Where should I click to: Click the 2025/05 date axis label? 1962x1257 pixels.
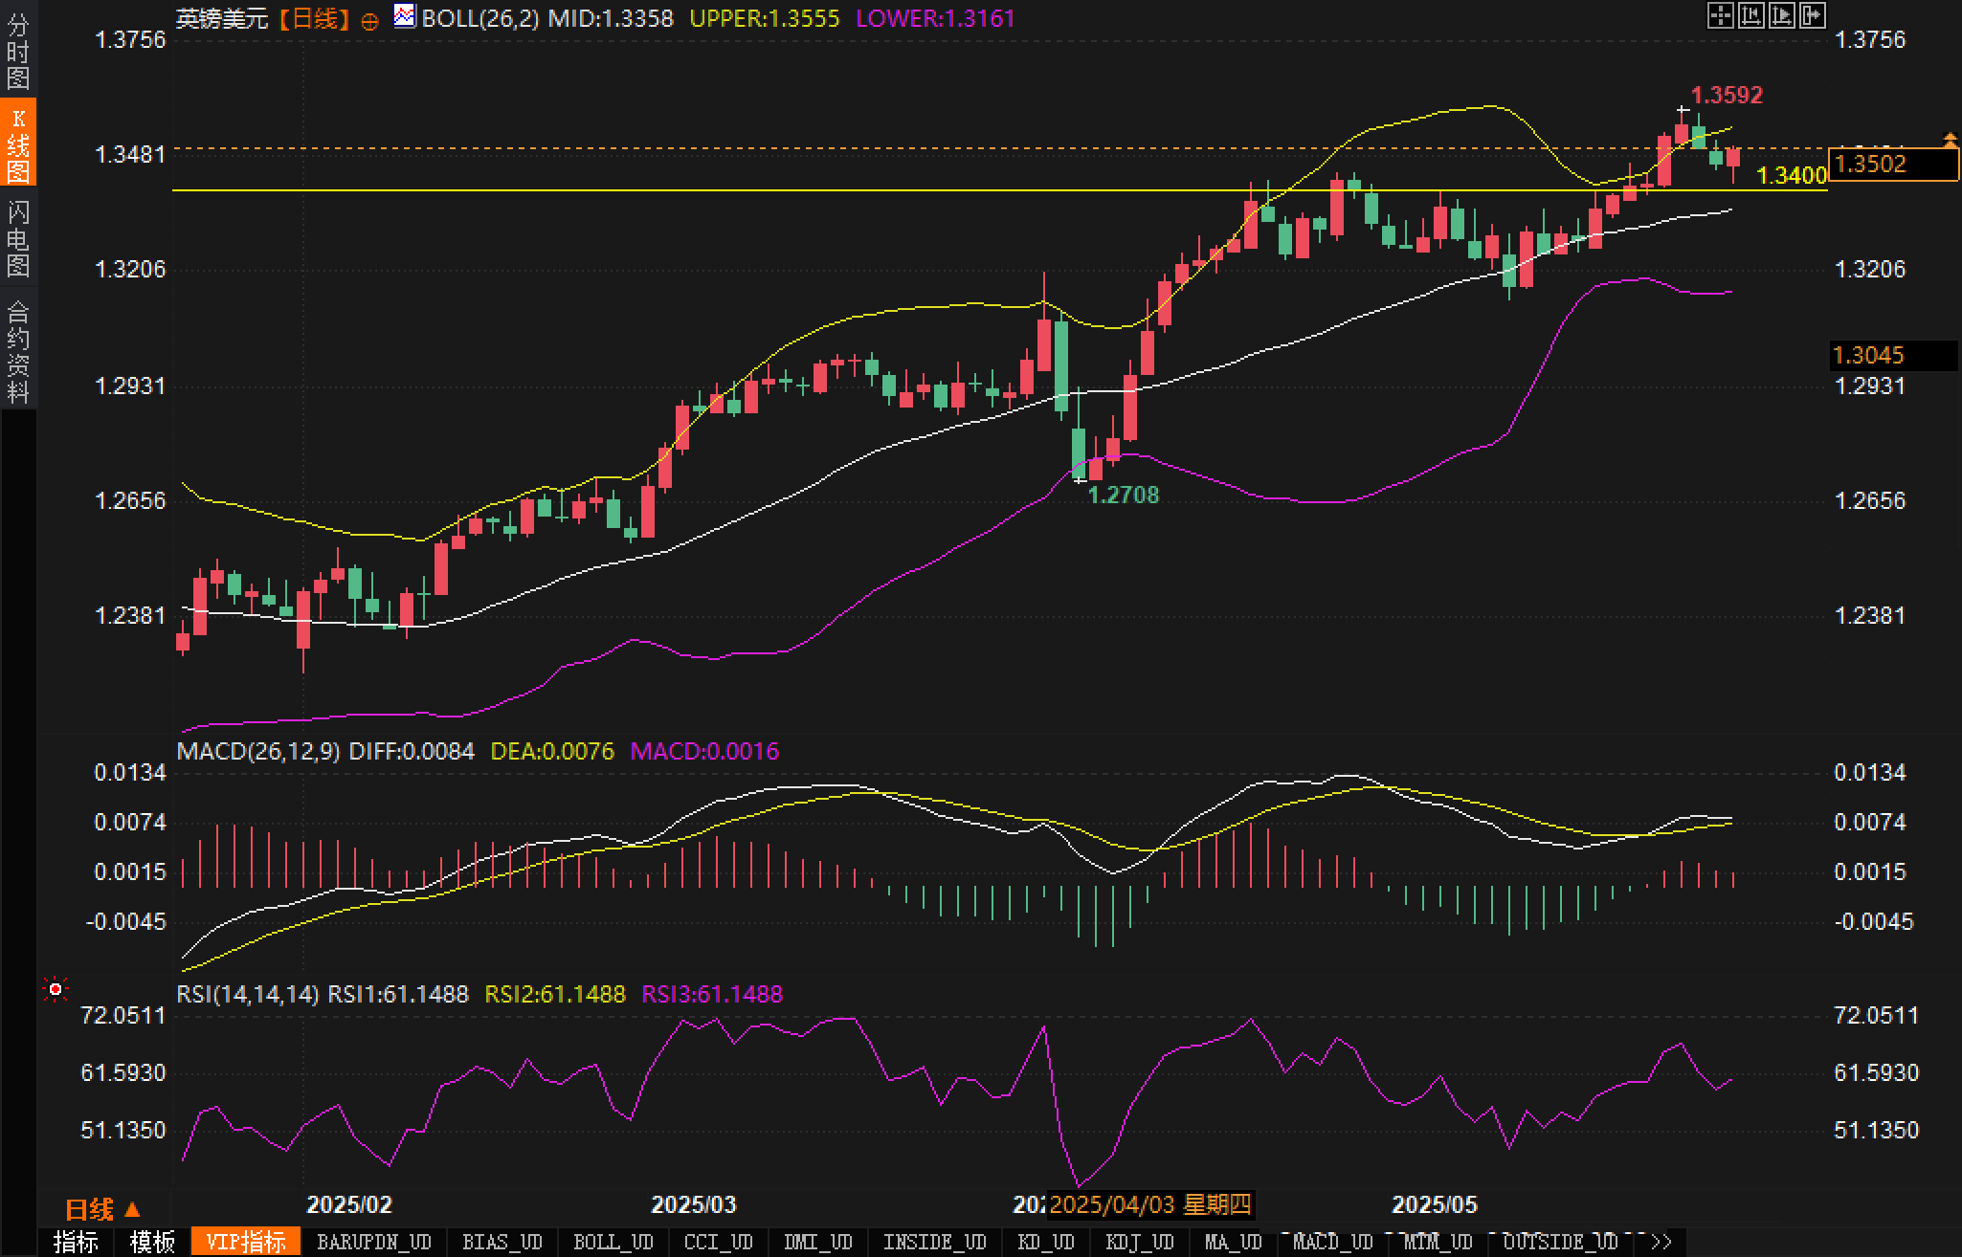click(x=1435, y=1204)
